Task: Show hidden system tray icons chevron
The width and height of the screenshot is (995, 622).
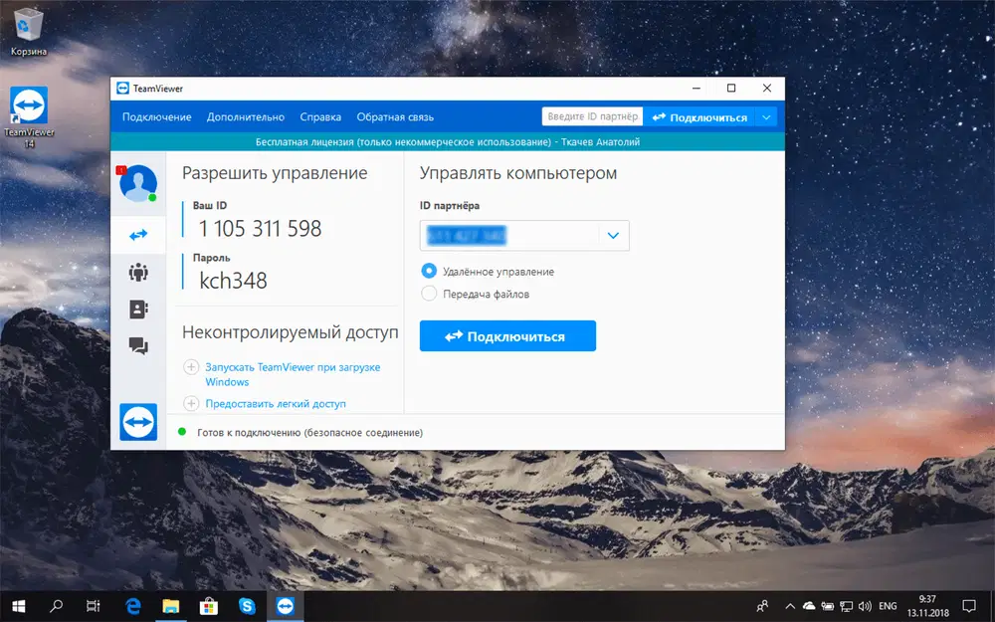Action: click(x=790, y=606)
